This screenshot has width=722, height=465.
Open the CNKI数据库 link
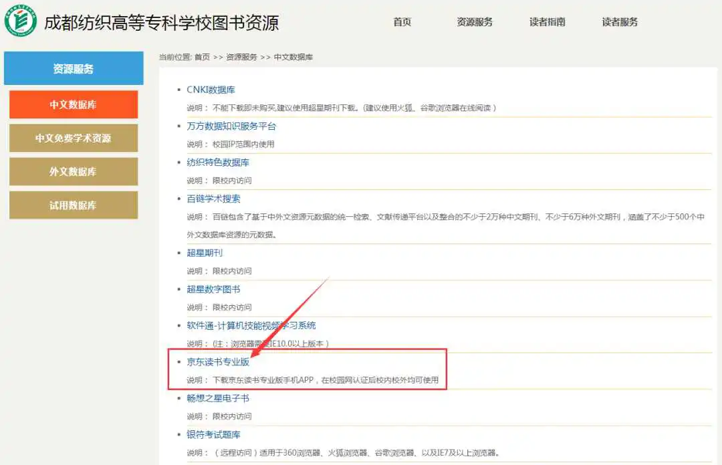(x=211, y=90)
